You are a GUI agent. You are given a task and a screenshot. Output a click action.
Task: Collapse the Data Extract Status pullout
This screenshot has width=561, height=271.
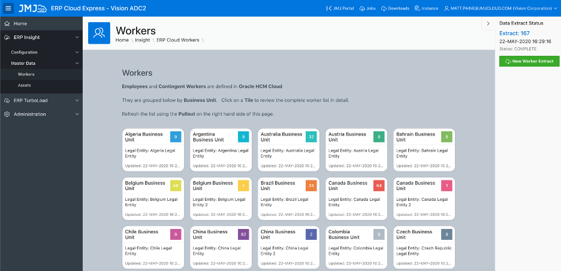tap(488, 23)
